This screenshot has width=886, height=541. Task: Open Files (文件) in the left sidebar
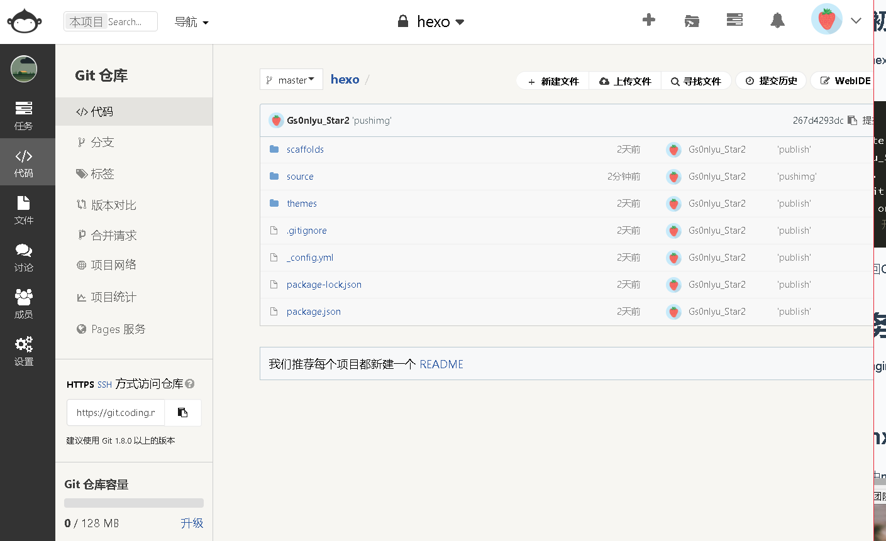[x=24, y=210]
